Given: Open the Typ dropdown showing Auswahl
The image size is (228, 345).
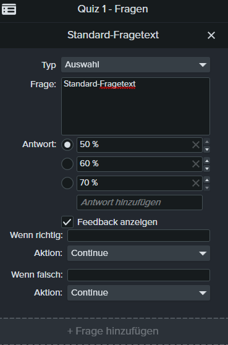Looking at the screenshot, I should (136, 65).
